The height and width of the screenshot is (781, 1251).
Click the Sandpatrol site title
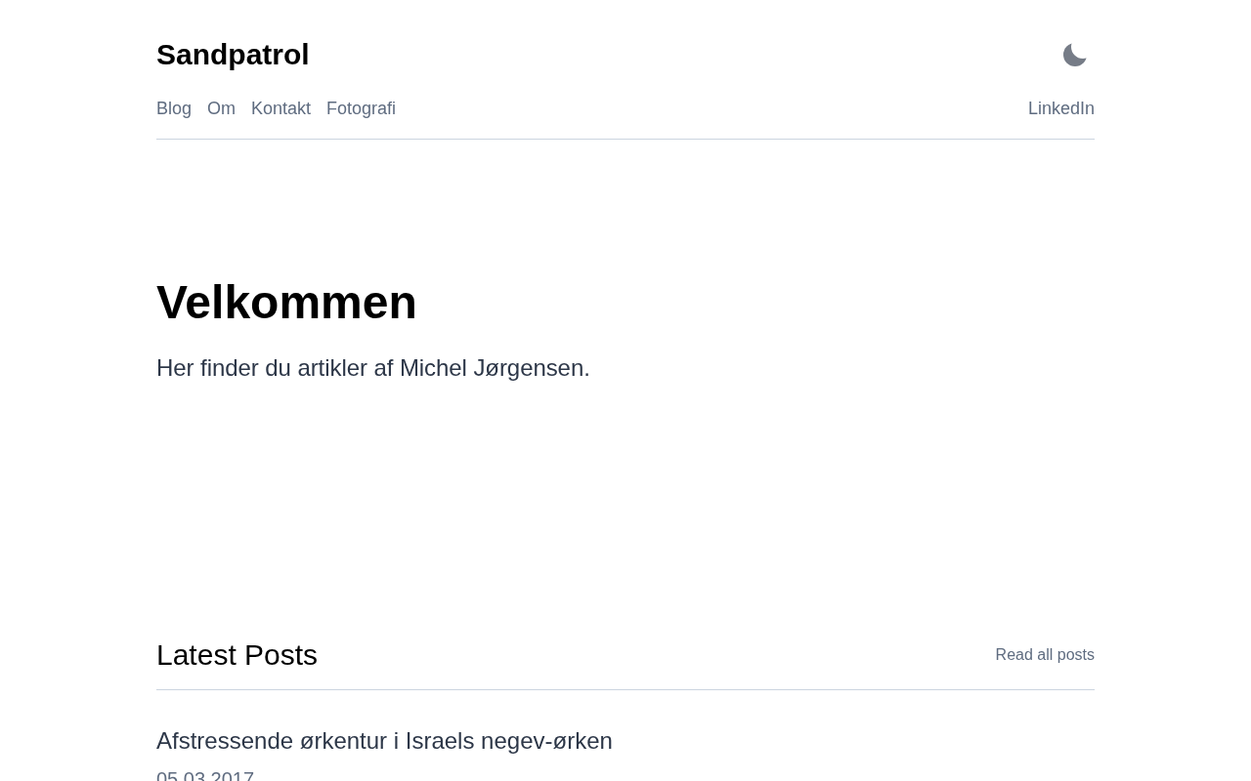click(233, 55)
